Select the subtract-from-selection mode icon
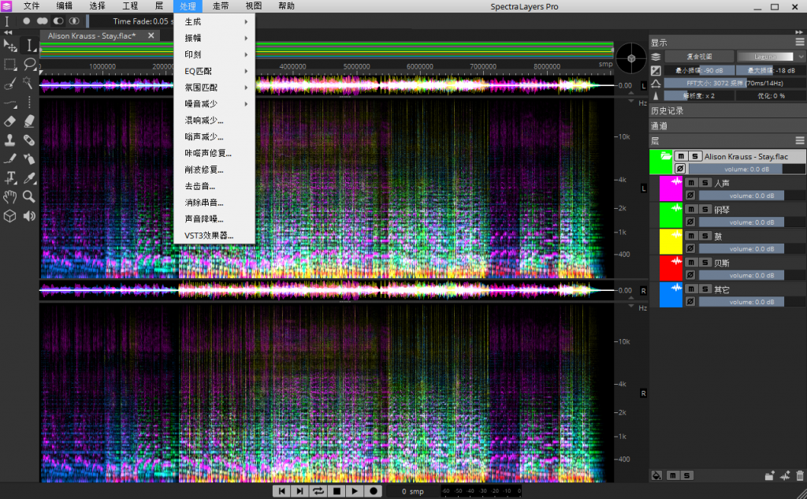 click(x=58, y=21)
